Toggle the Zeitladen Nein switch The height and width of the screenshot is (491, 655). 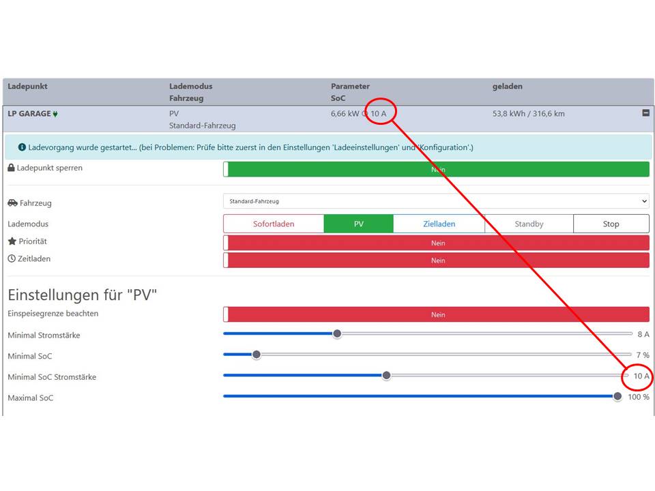click(x=436, y=261)
